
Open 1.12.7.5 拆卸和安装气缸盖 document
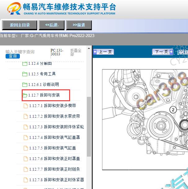pyautogui.click(x=53, y=148)
